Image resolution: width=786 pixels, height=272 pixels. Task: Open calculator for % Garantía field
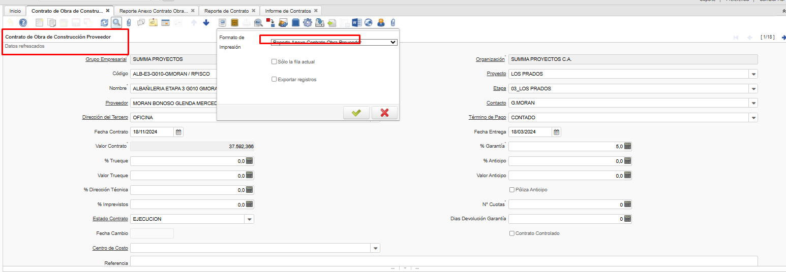[x=627, y=146]
